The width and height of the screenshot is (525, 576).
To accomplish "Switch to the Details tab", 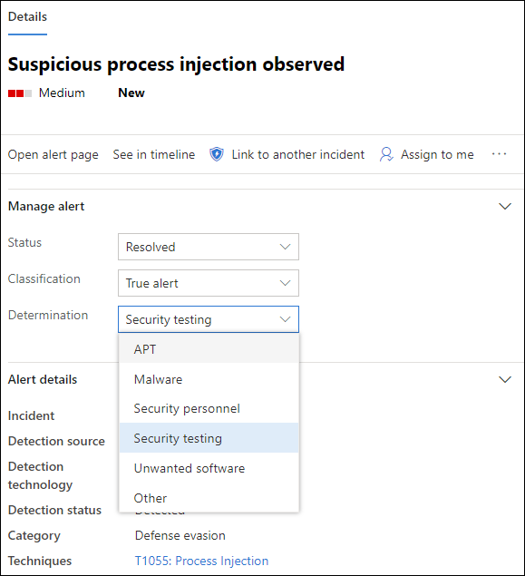I will tap(27, 17).
